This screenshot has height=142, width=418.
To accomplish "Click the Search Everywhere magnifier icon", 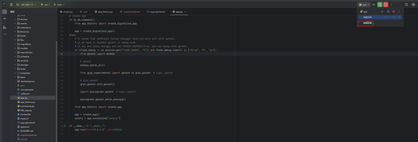I will [x=407, y=4].
